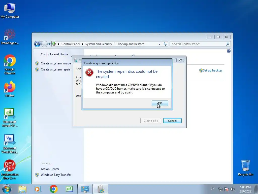The width and height of the screenshot is (258, 194).
Task: Open the Visual C# icon in the taskbar
Action: coord(69,189)
